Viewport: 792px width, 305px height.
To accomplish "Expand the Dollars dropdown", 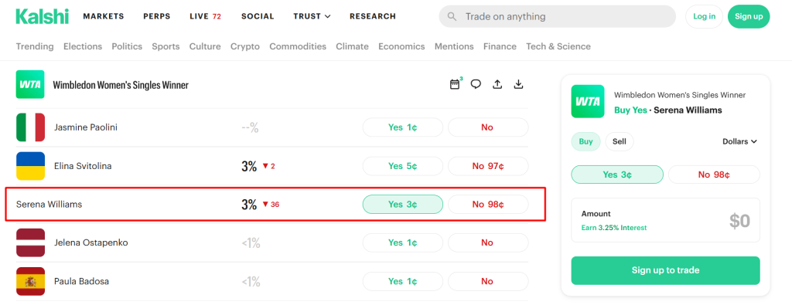I will pyautogui.click(x=739, y=141).
